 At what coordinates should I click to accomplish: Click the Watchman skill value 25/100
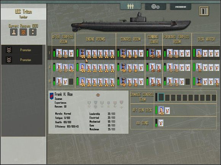click(x=111, y=129)
